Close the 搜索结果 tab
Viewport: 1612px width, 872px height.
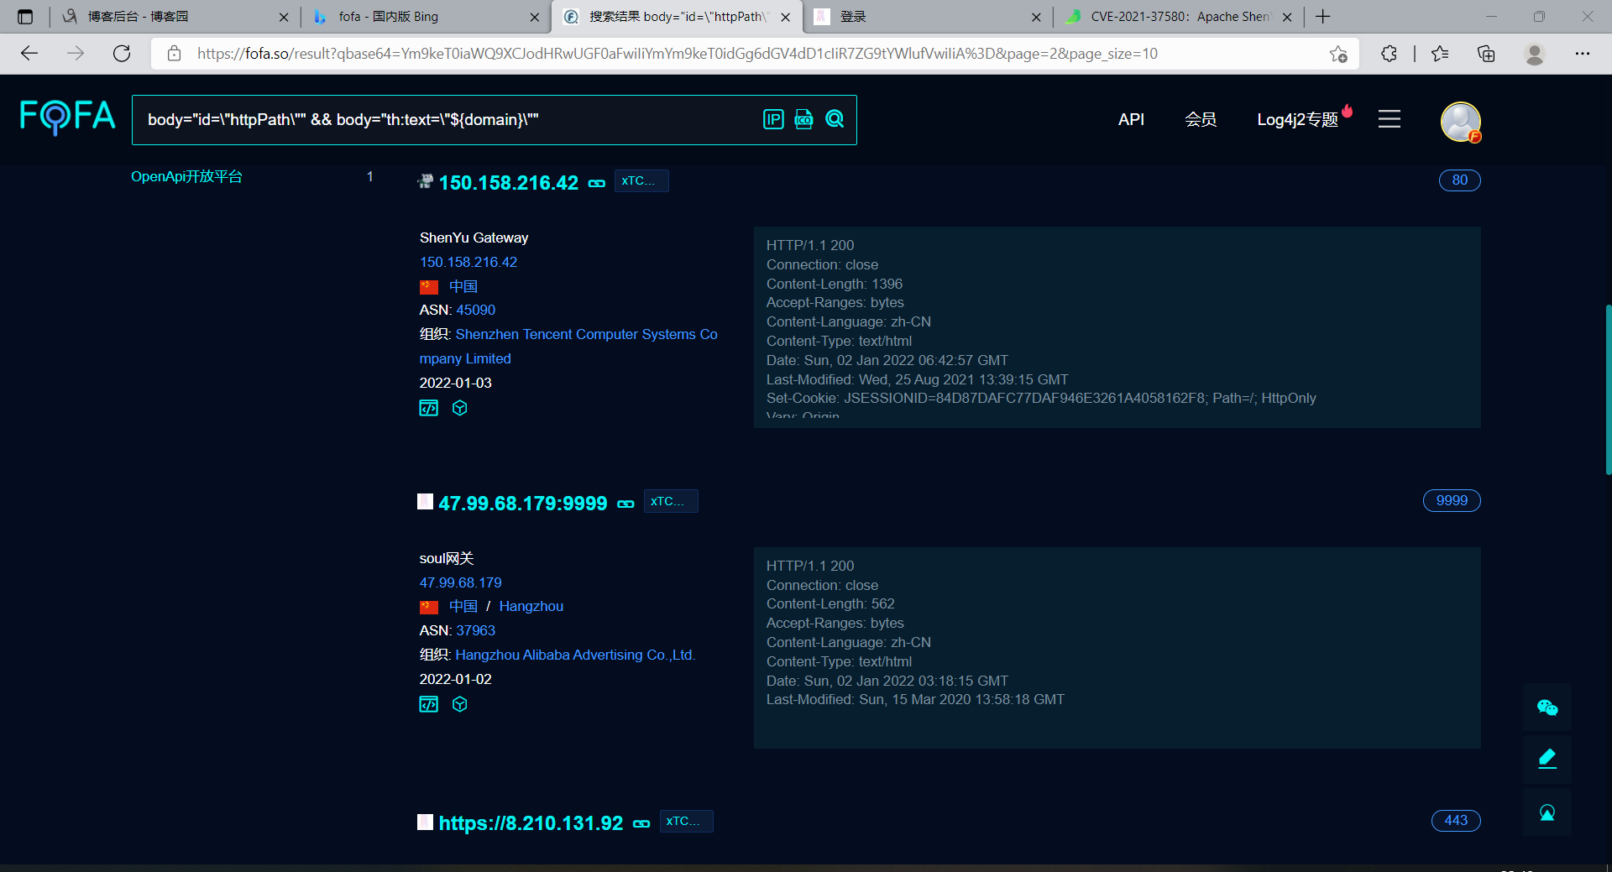785,17
